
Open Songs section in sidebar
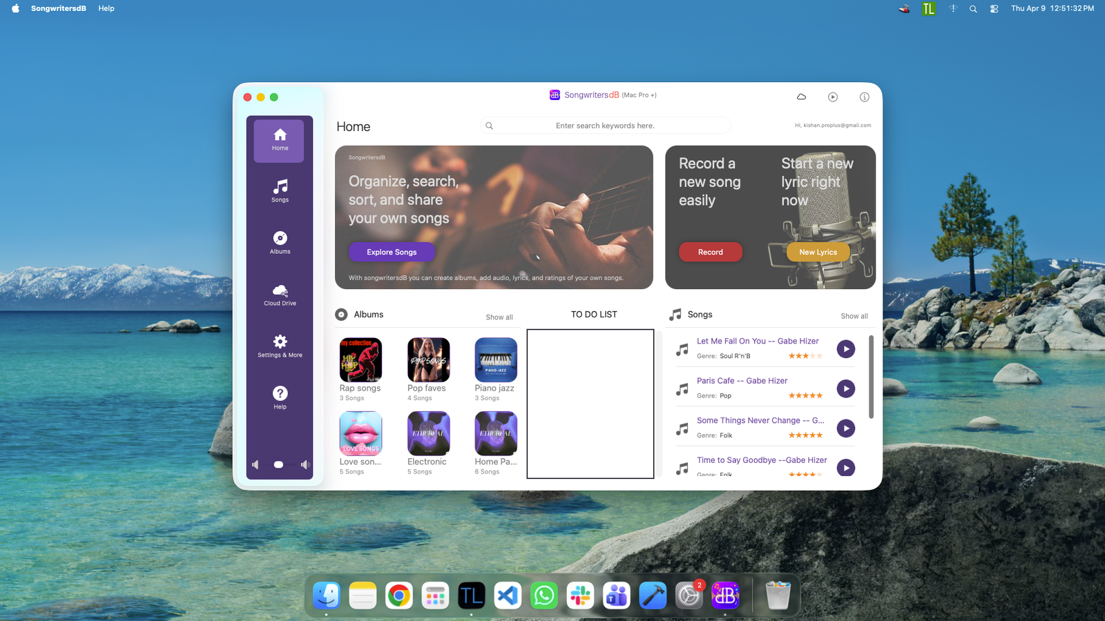click(x=280, y=191)
